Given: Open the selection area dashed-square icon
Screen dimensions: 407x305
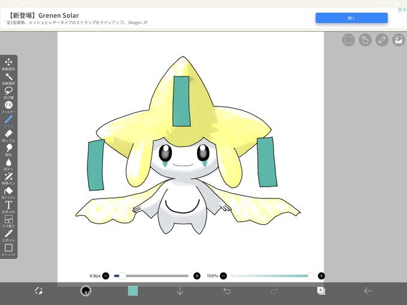Looking at the screenshot, I should (348, 40).
